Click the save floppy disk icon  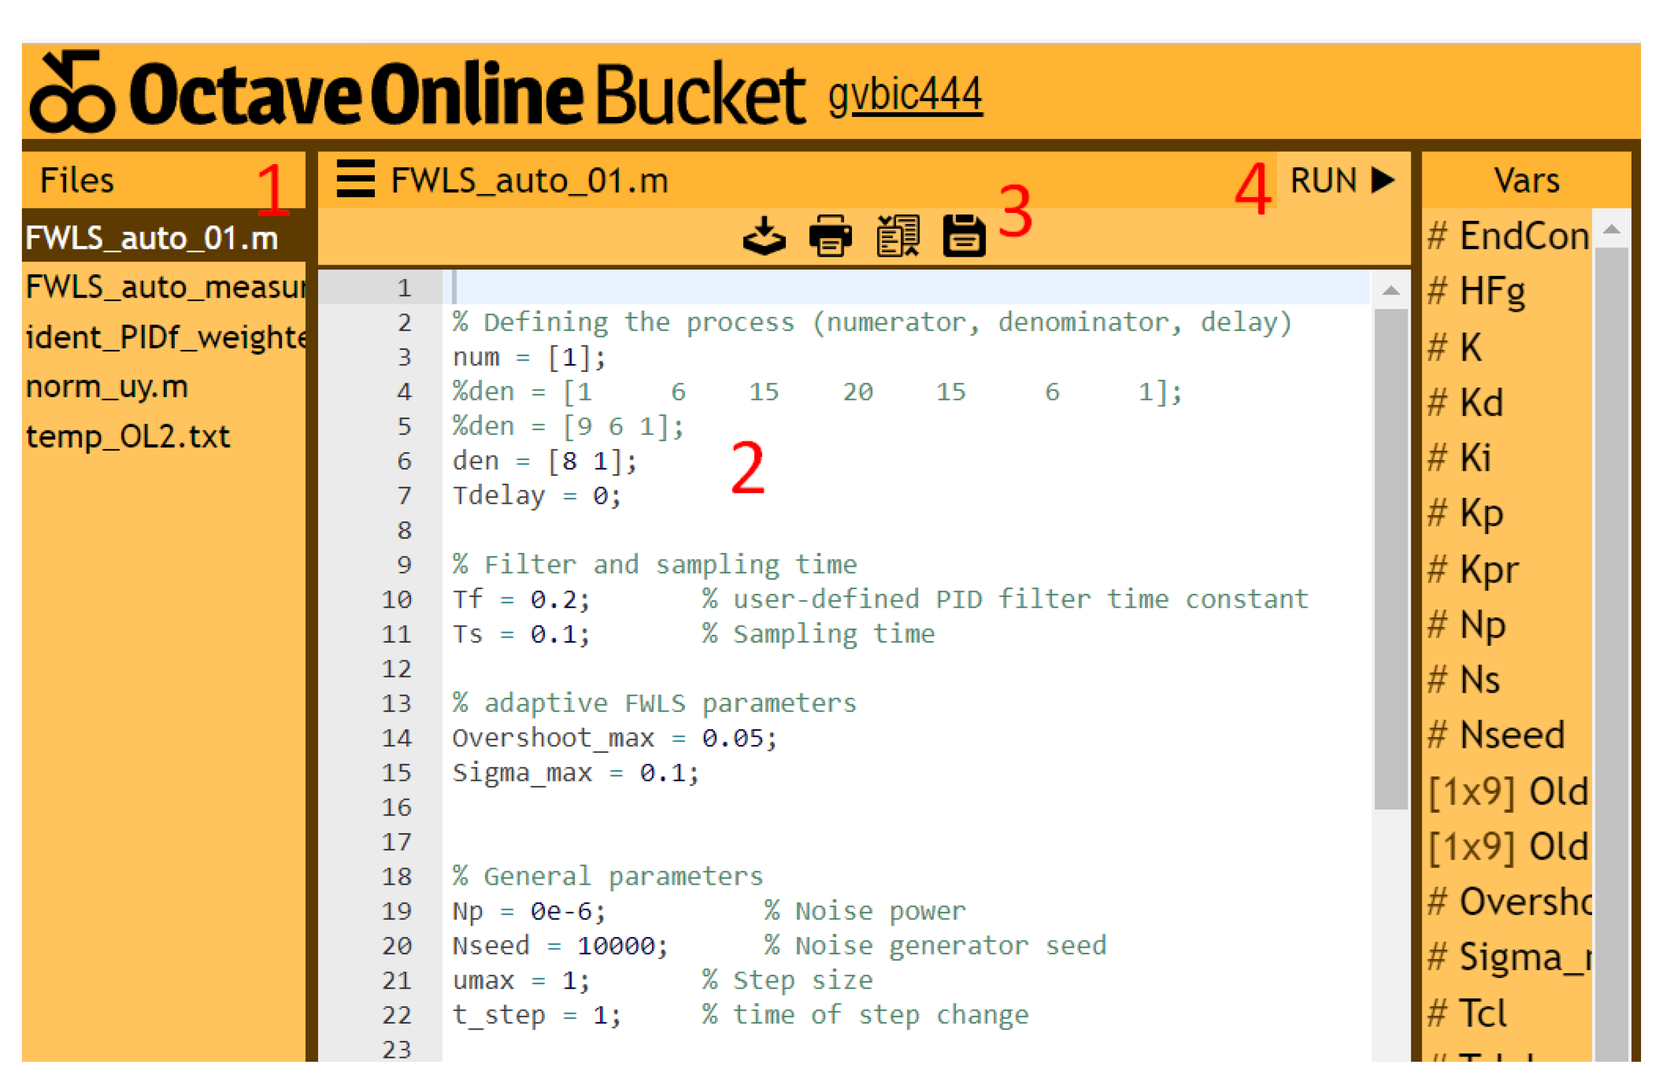pyautogui.click(x=964, y=235)
